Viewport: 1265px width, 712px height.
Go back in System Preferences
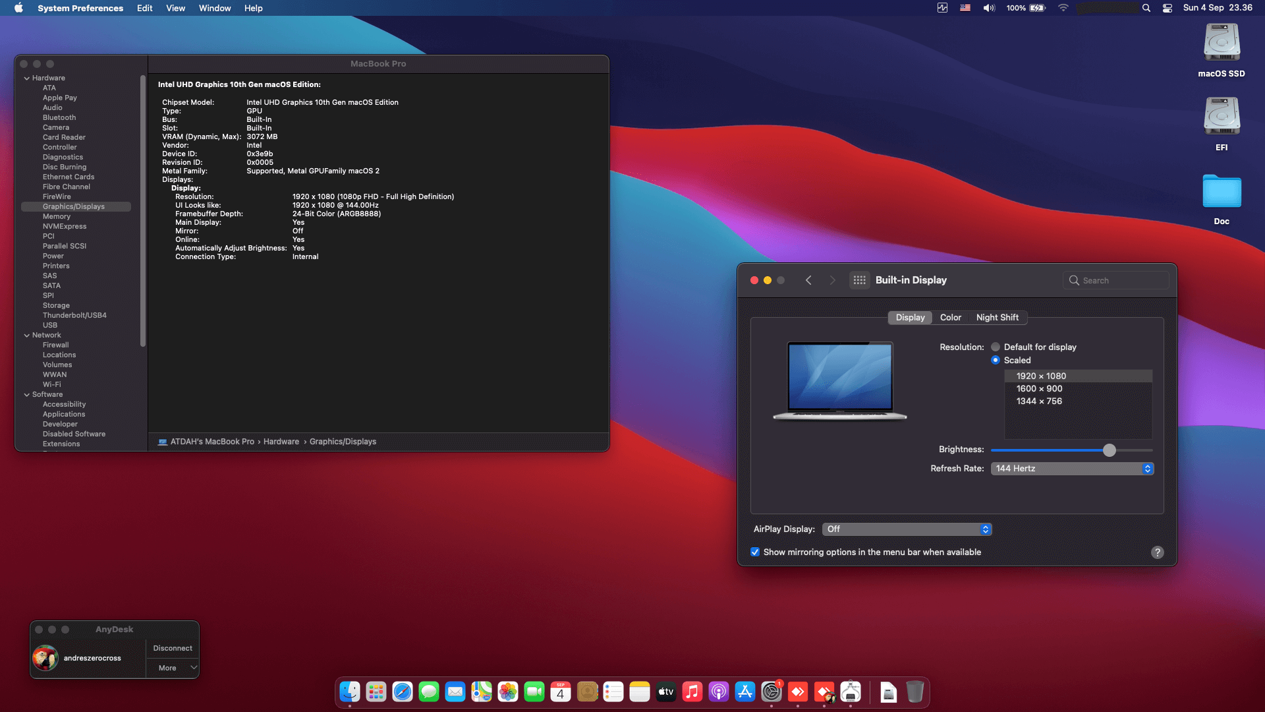808,280
